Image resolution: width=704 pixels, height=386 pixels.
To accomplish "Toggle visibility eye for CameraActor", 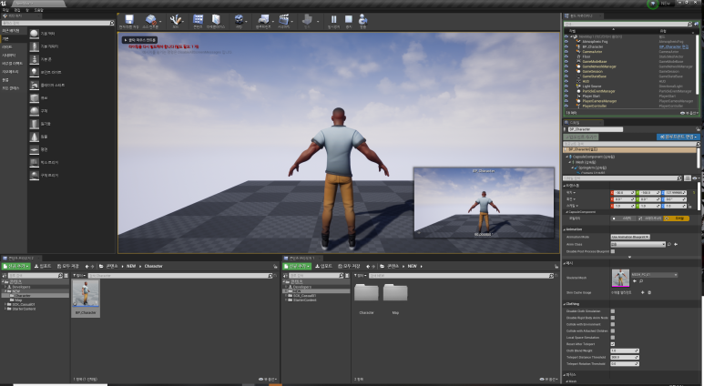I will [x=566, y=52].
